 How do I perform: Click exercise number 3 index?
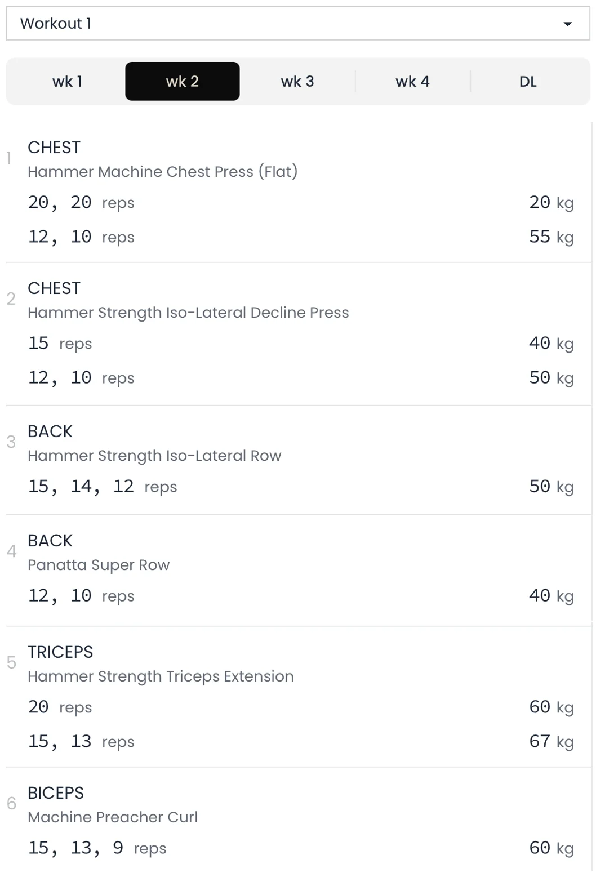11,442
